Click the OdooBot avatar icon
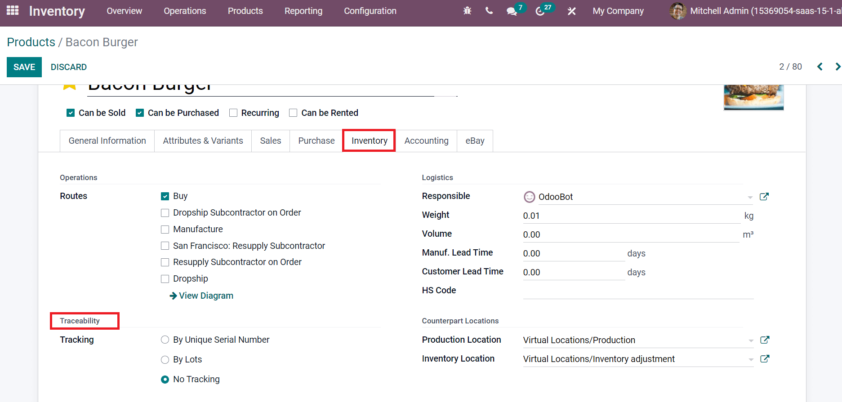Image resolution: width=842 pixels, height=402 pixels. 530,197
